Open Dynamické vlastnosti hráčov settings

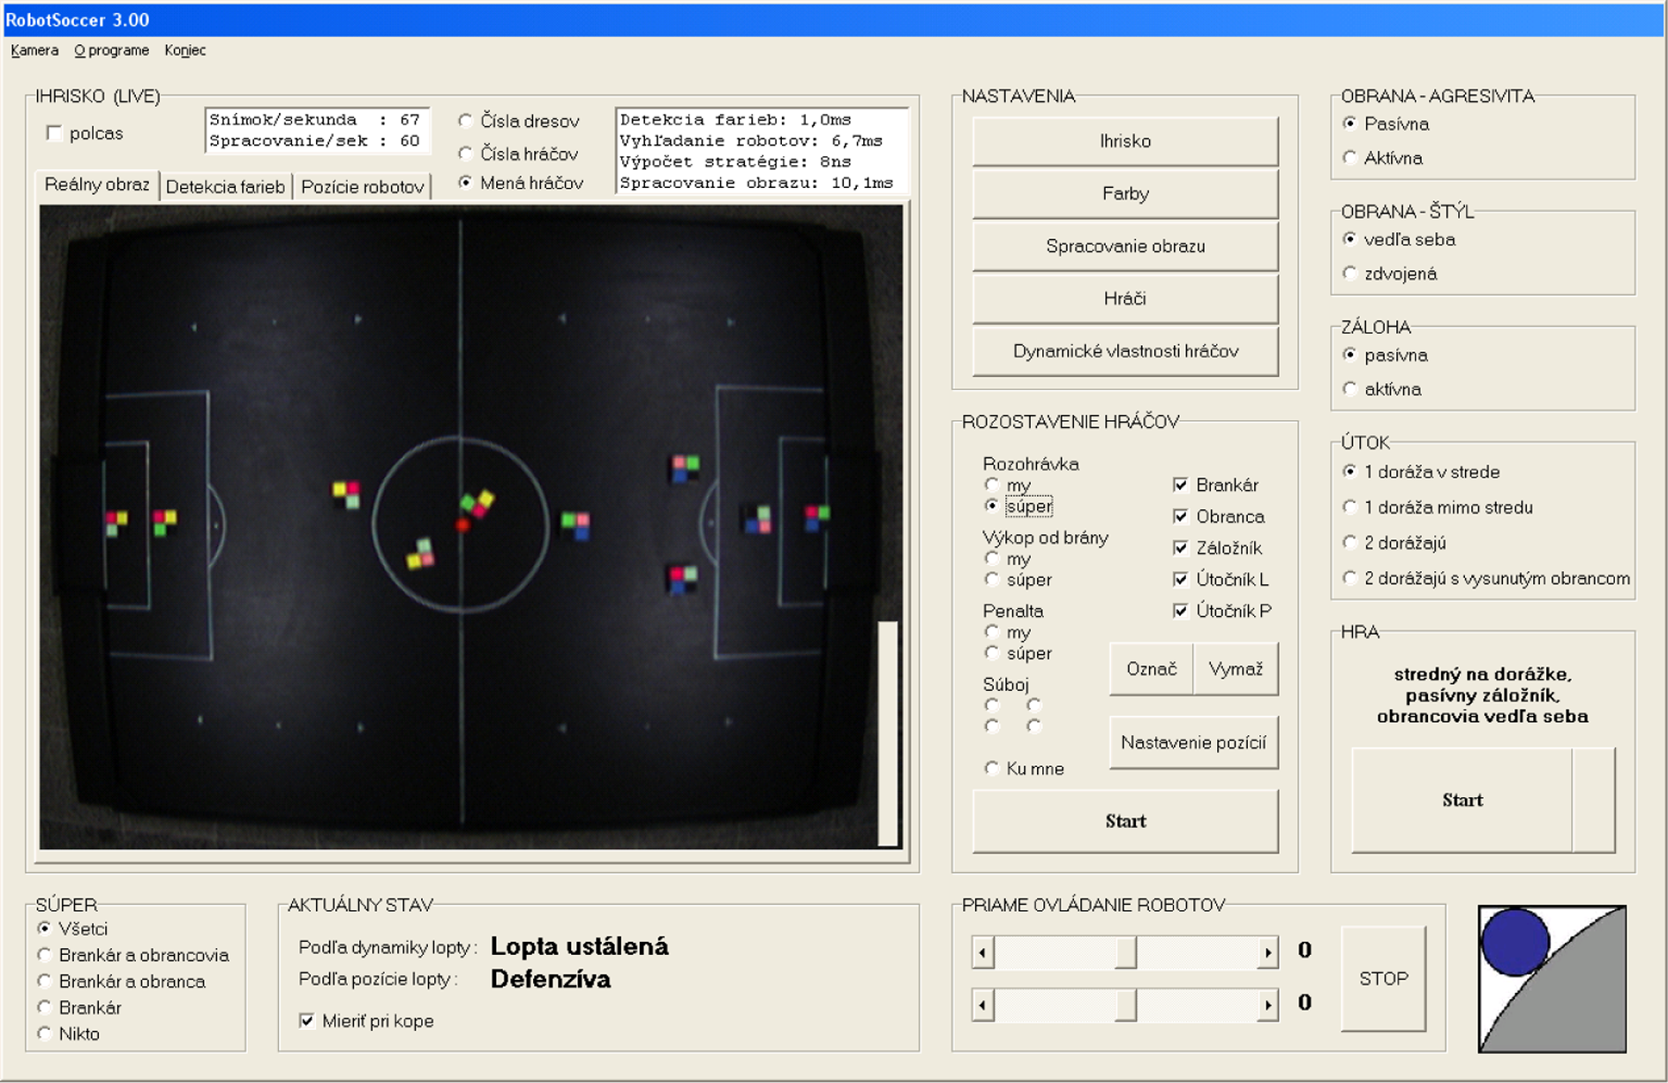(1125, 351)
